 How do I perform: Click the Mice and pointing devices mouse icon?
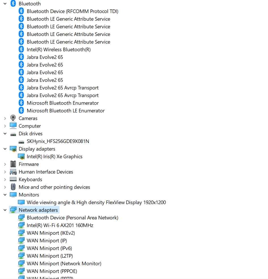click(x=13, y=187)
